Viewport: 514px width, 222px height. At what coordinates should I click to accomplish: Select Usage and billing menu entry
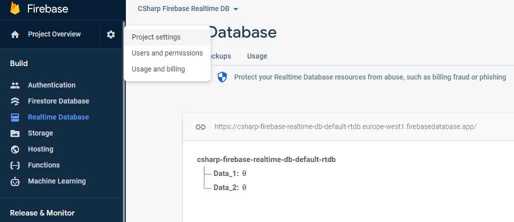click(158, 69)
